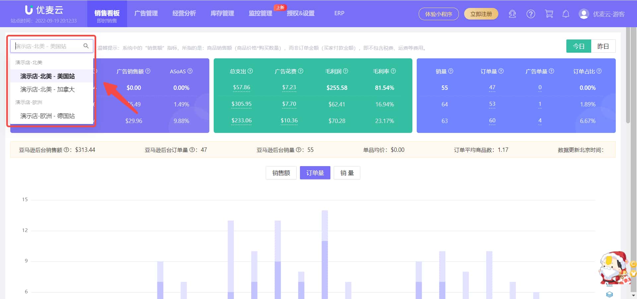Screen dimensions: 637x299
Task: Switch the data view to 昨日
Action: point(603,46)
